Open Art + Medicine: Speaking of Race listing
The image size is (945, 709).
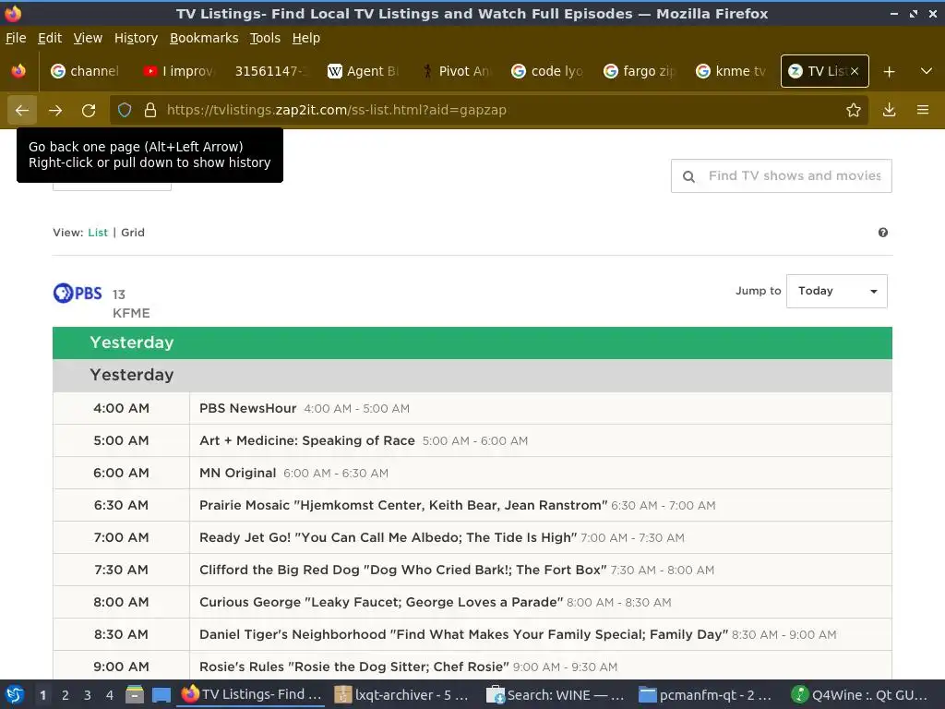click(306, 440)
